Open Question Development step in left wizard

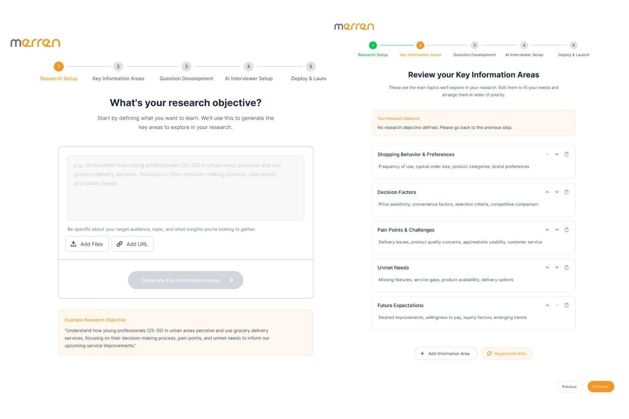186,67
